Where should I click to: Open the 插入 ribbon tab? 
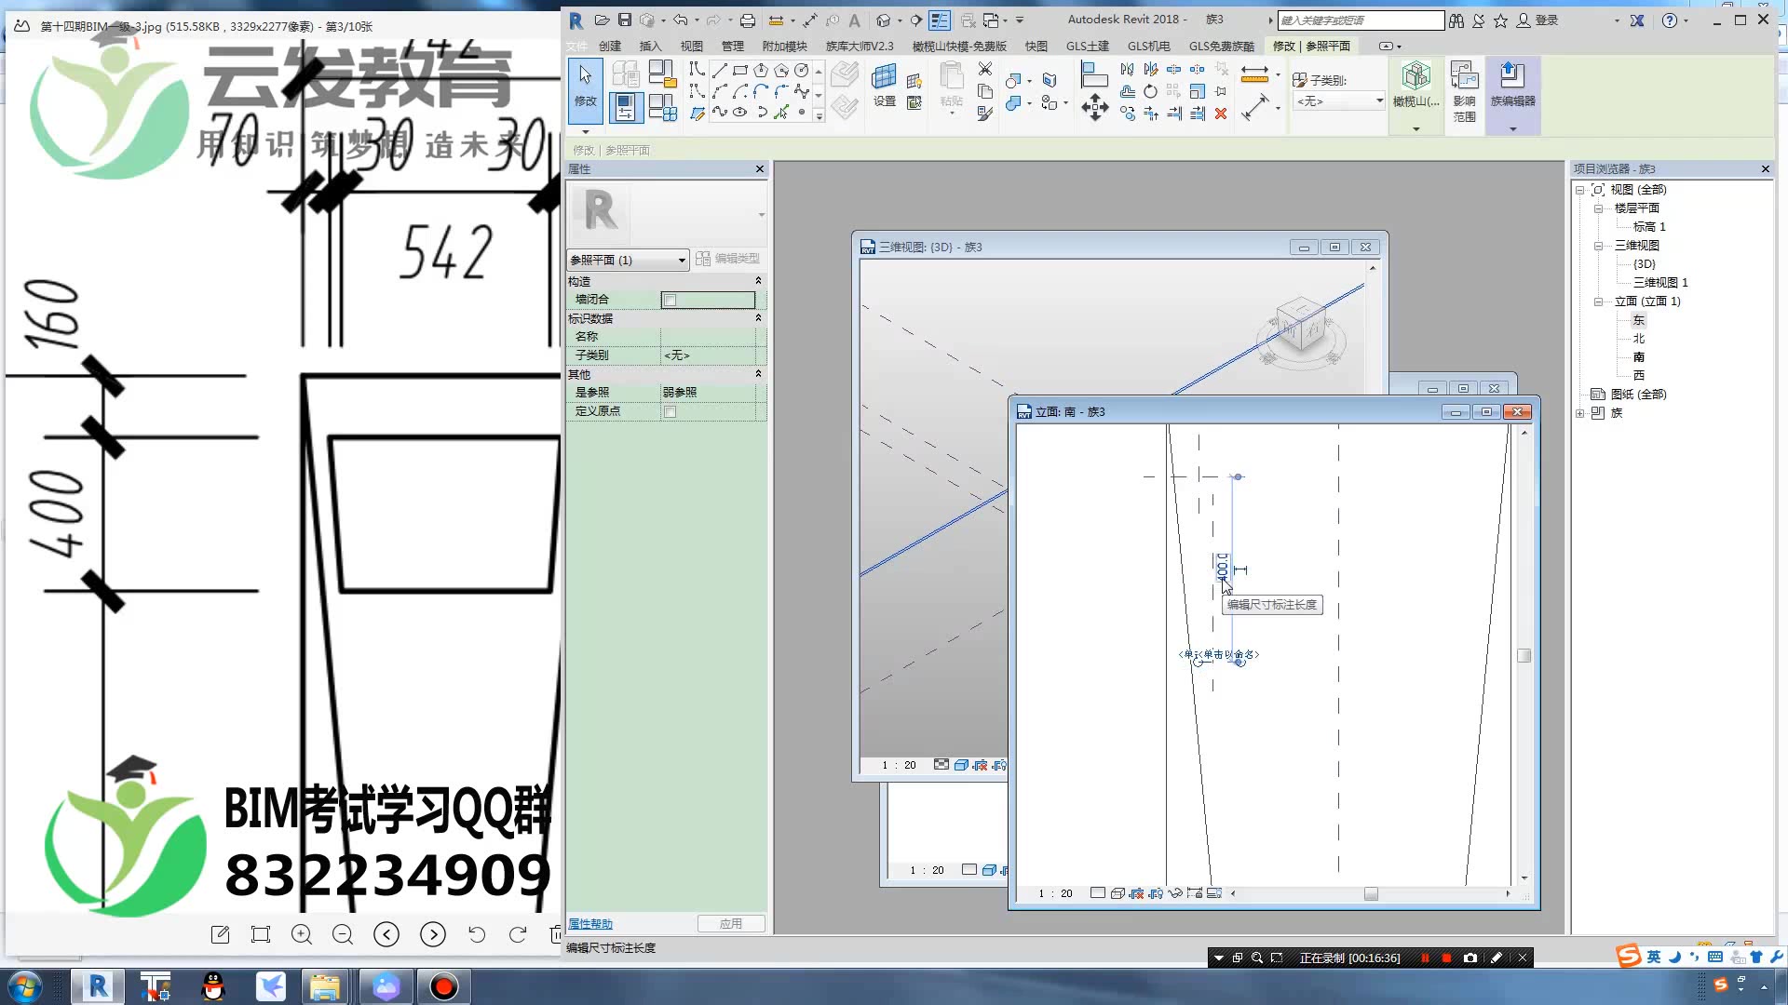pyautogui.click(x=650, y=46)
